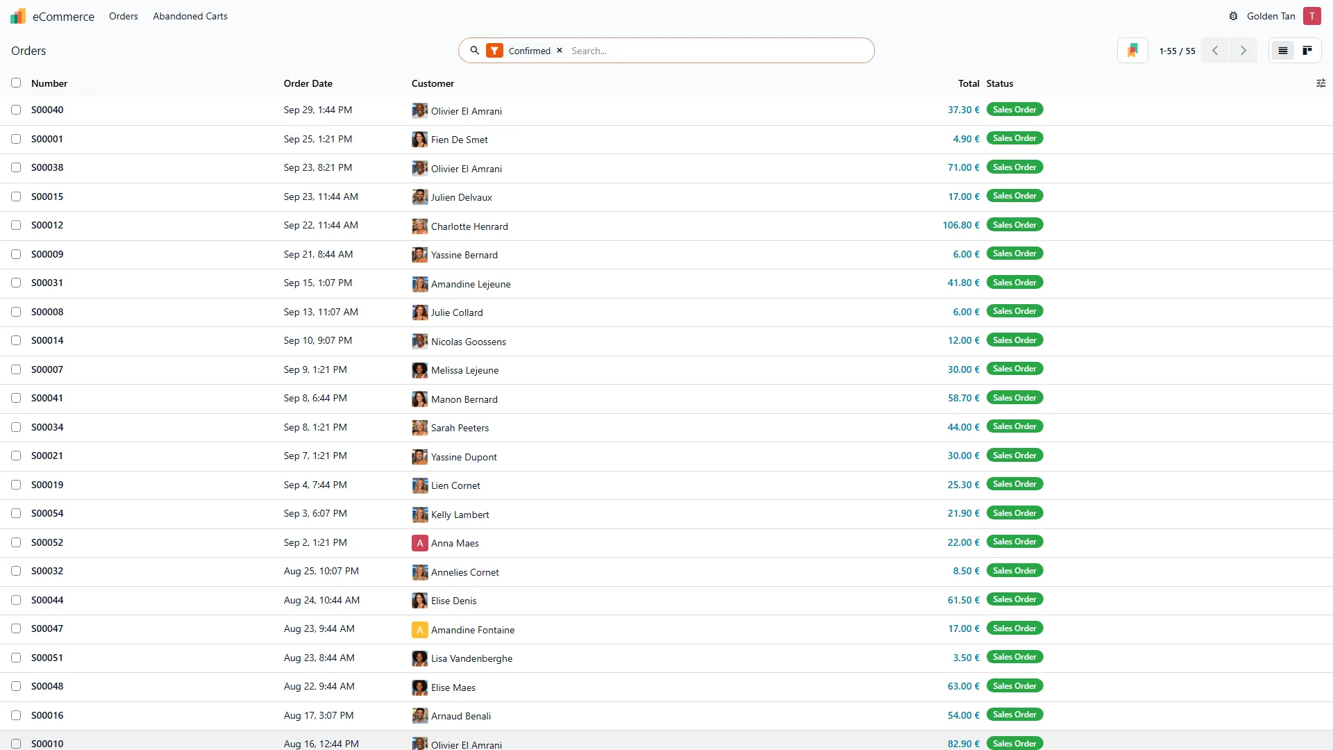Switch to kanban view
Screen dimensions: 1333x750
1307,51
